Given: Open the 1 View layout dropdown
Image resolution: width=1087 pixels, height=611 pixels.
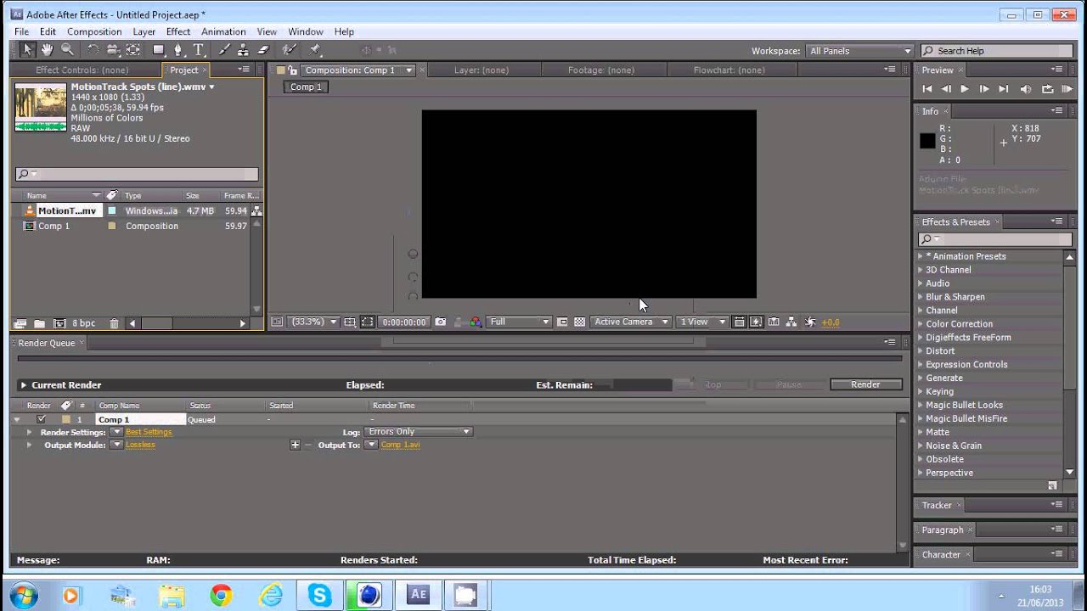Looking at the screenshot, I should point(702,322).
